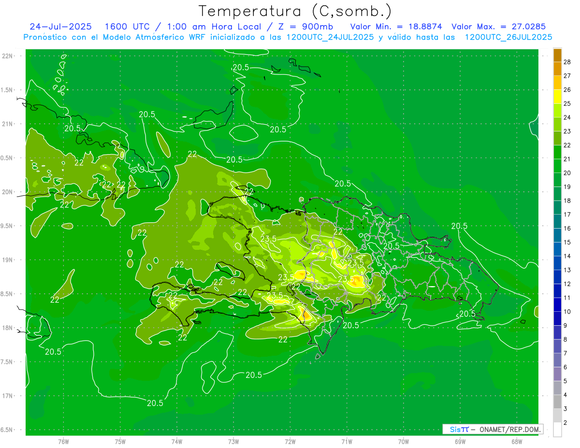Click the "76W" longitude axis label
The width and height of the screenshot is (580, 448).
(x=63, y=441)
